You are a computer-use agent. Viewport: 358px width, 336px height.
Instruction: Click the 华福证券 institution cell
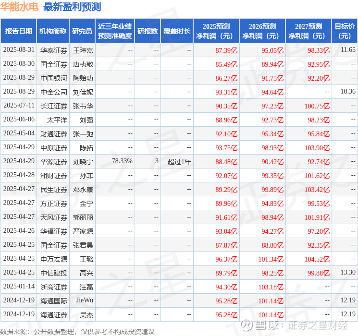(54, 231)
